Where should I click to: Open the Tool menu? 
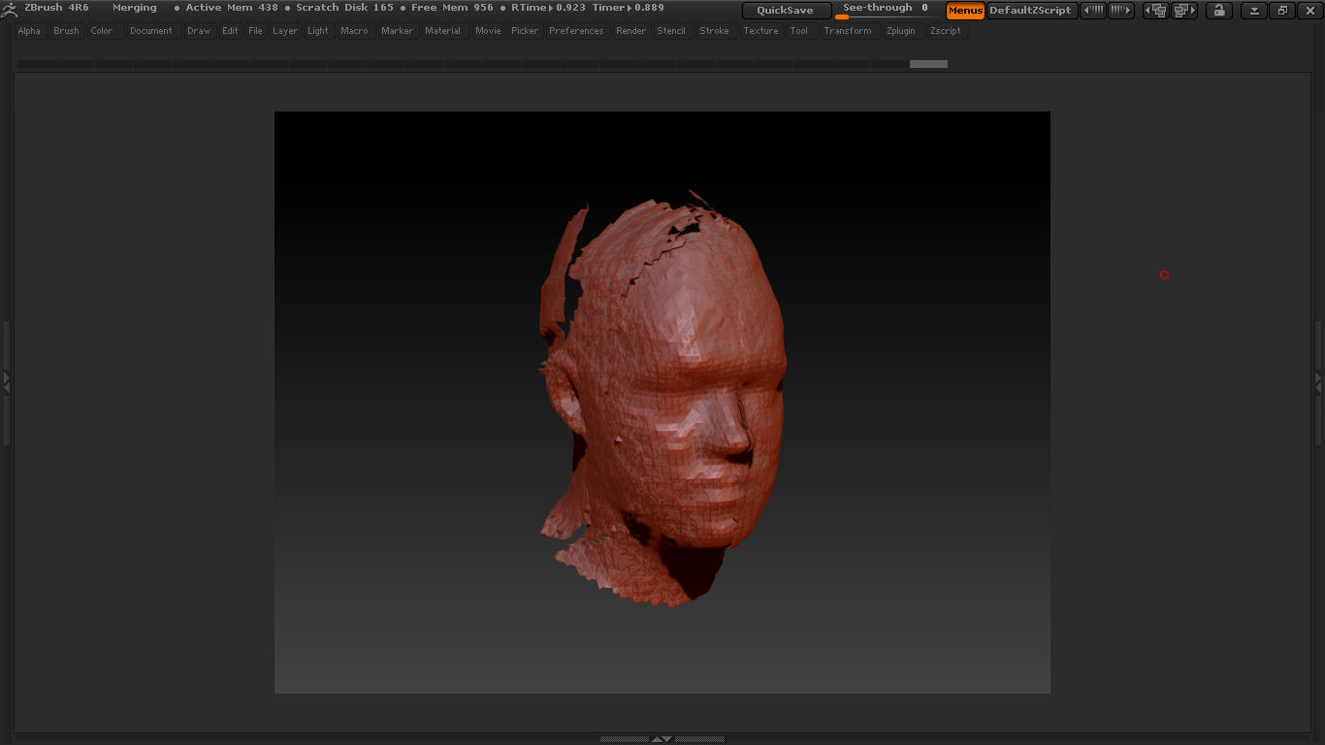coord(798,31)
